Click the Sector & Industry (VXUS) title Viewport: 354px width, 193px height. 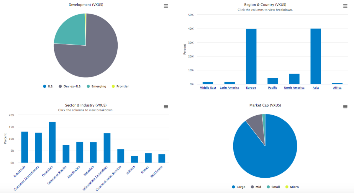86,105
